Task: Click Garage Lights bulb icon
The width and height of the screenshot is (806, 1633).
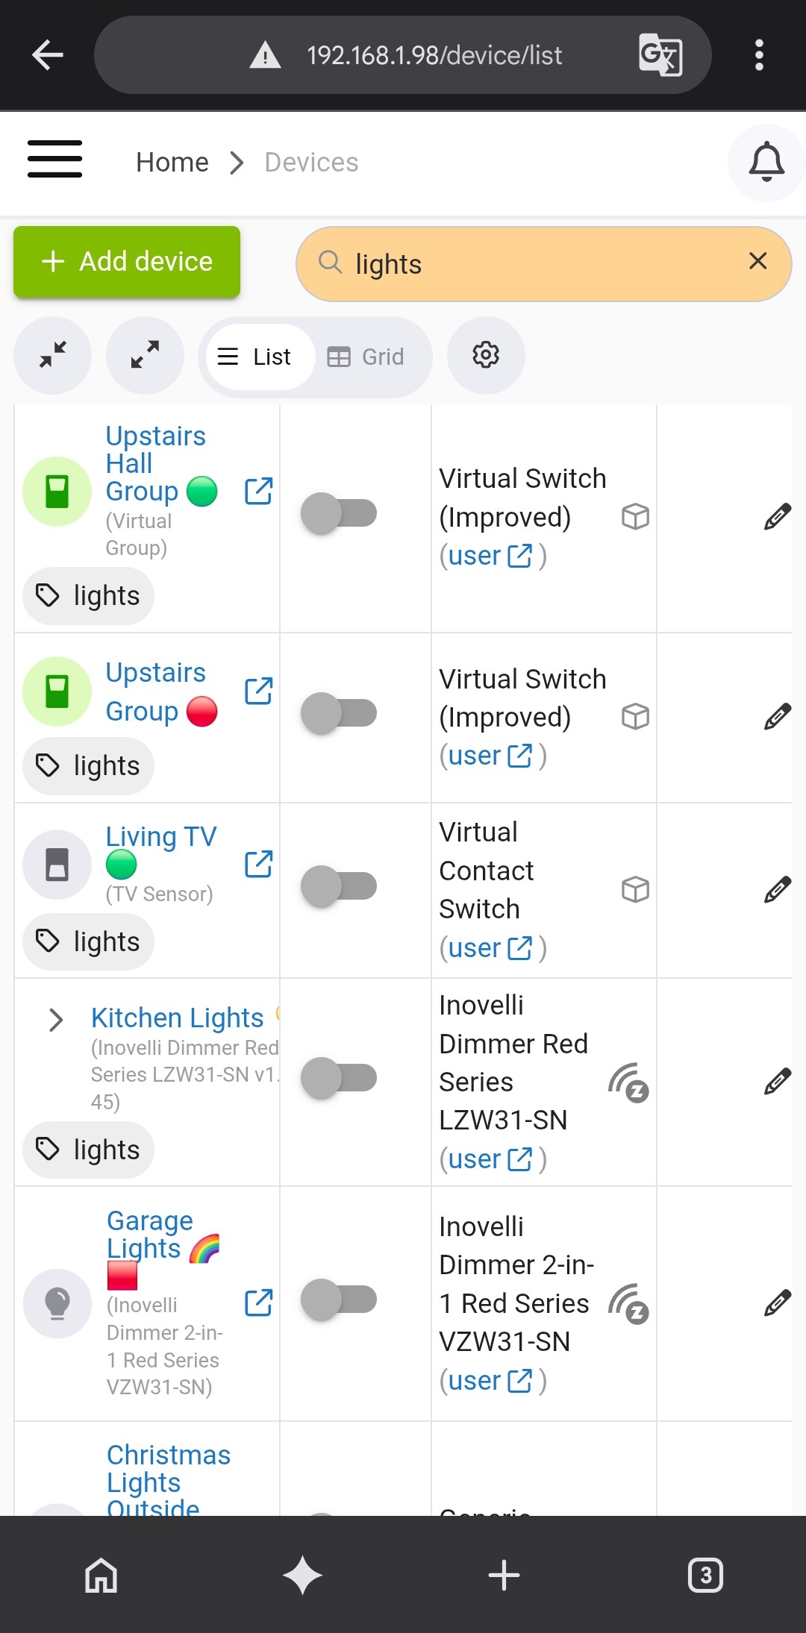Action: click(57, 1303)
